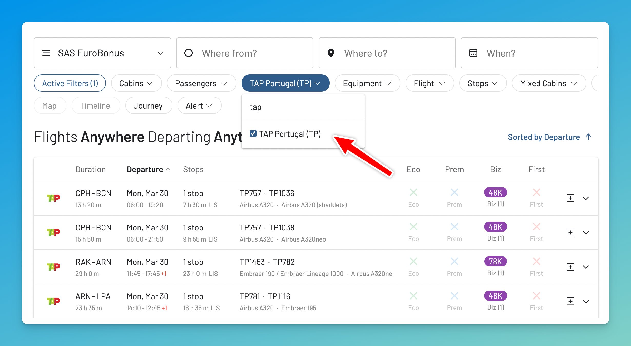Expand the ARN-LPA flight row details chevron
The image size is (631, 346).
(586, 302)
